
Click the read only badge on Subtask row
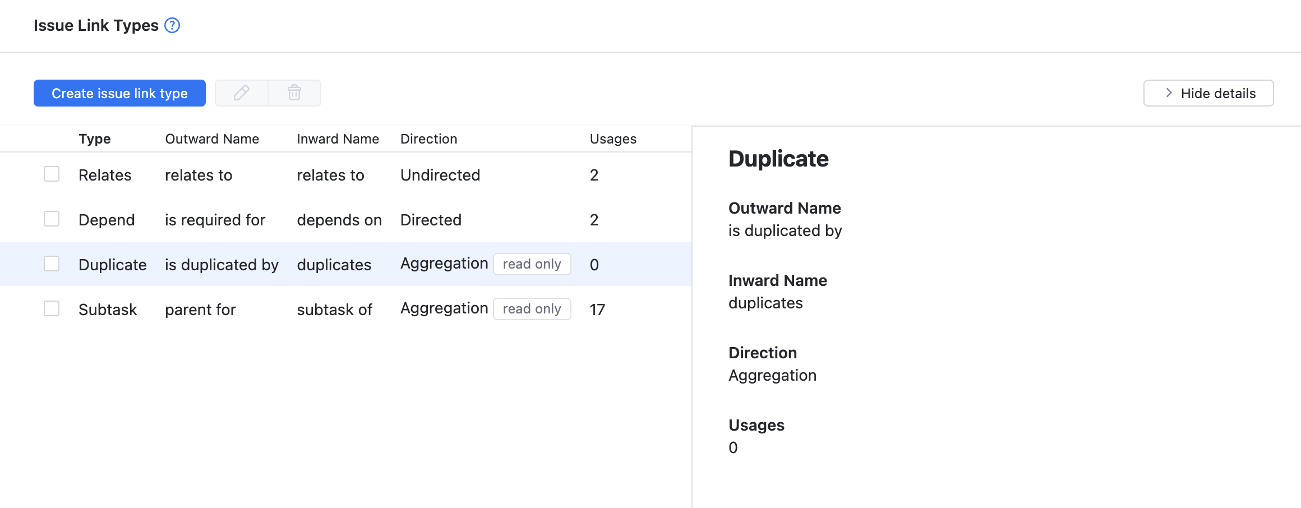[x=532, y=308]
